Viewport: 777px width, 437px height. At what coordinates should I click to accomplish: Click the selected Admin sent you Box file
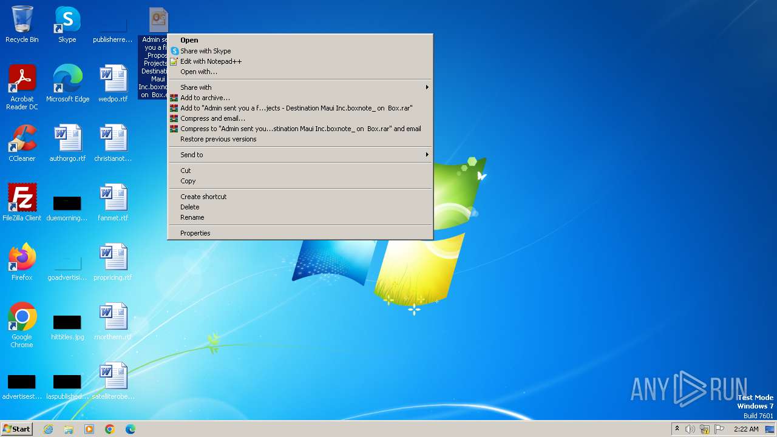click(153, 53)
